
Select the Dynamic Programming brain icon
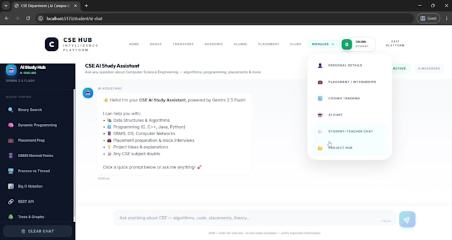pyautogui.click(x=11, y=125)
